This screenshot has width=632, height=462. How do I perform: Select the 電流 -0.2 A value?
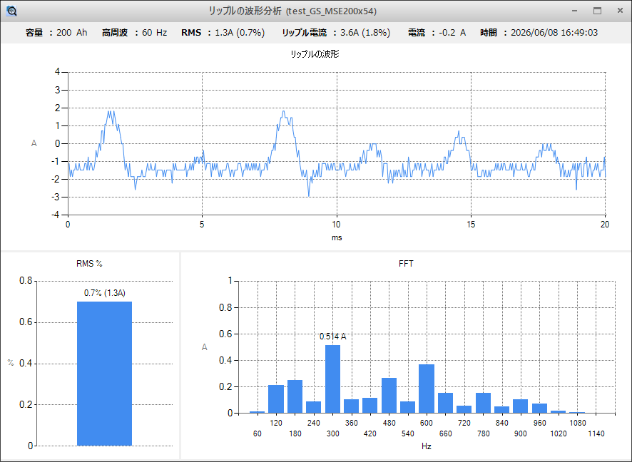coord(452,33)
